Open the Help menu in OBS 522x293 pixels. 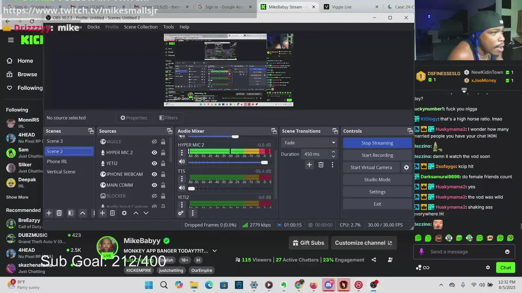click(x=184, y=27)
